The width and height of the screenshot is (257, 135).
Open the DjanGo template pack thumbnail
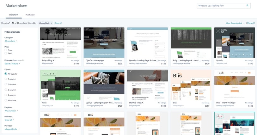235,42
